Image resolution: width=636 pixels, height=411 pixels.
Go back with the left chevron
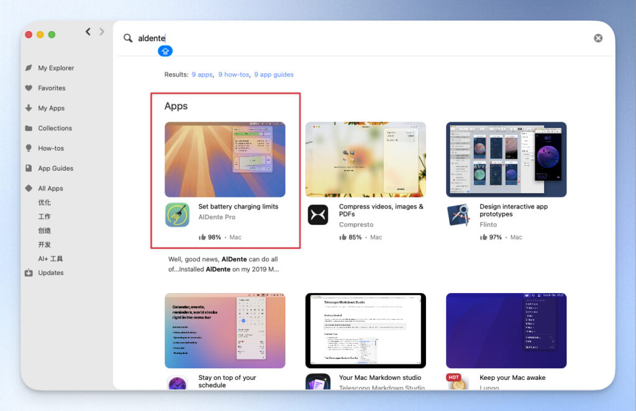pos(88,32)
